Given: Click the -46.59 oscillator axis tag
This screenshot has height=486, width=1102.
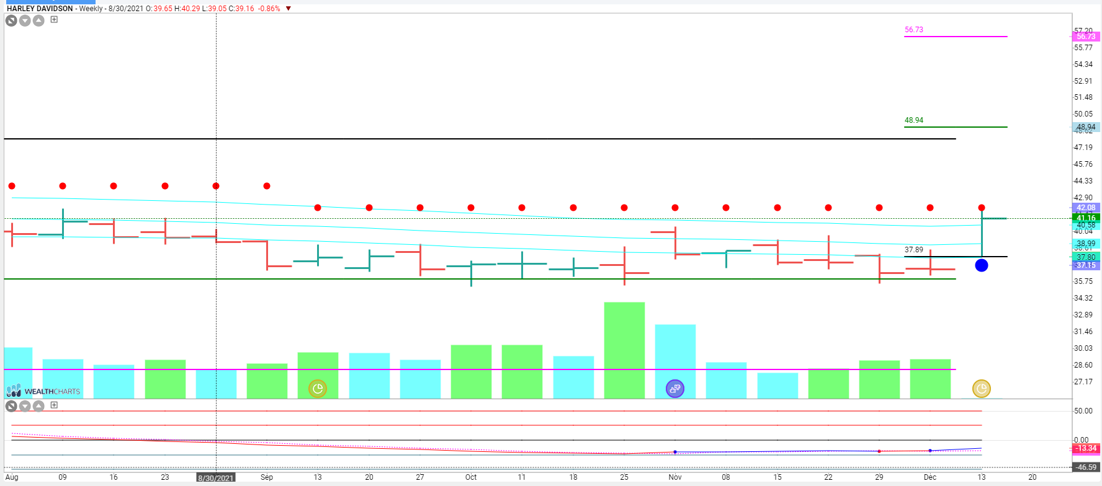Looking at the screenshot, I should coord(1086,467).
